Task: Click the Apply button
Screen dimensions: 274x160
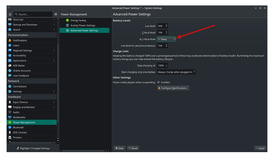Action: [260, 148]
